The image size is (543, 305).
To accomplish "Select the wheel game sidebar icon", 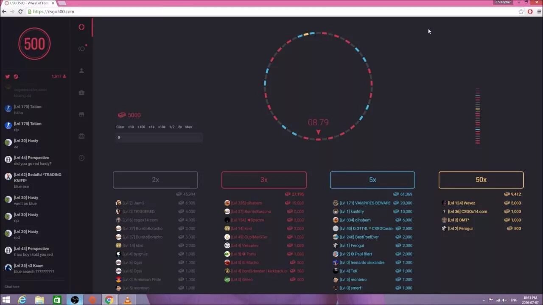I will tap(81, 27).
